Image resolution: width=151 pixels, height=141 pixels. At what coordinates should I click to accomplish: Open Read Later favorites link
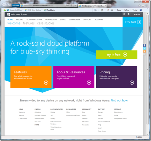click(50, 10)
